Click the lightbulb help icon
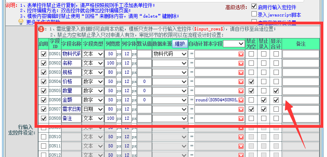This screenshot has width=327, height=157. pos(20,22)
